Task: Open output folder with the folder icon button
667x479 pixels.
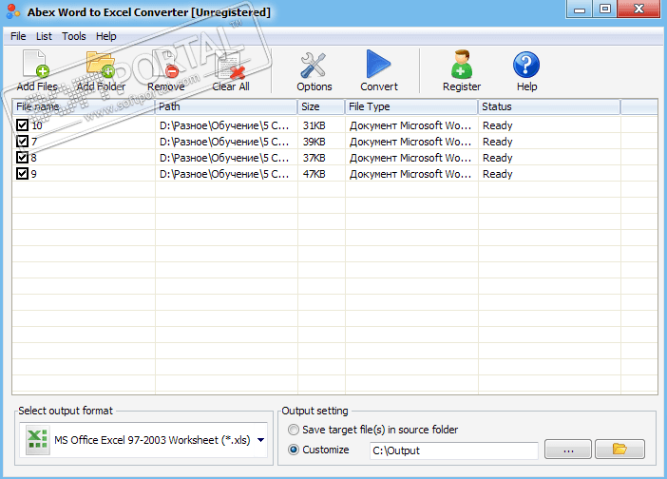Action: [x=619, y=450]
